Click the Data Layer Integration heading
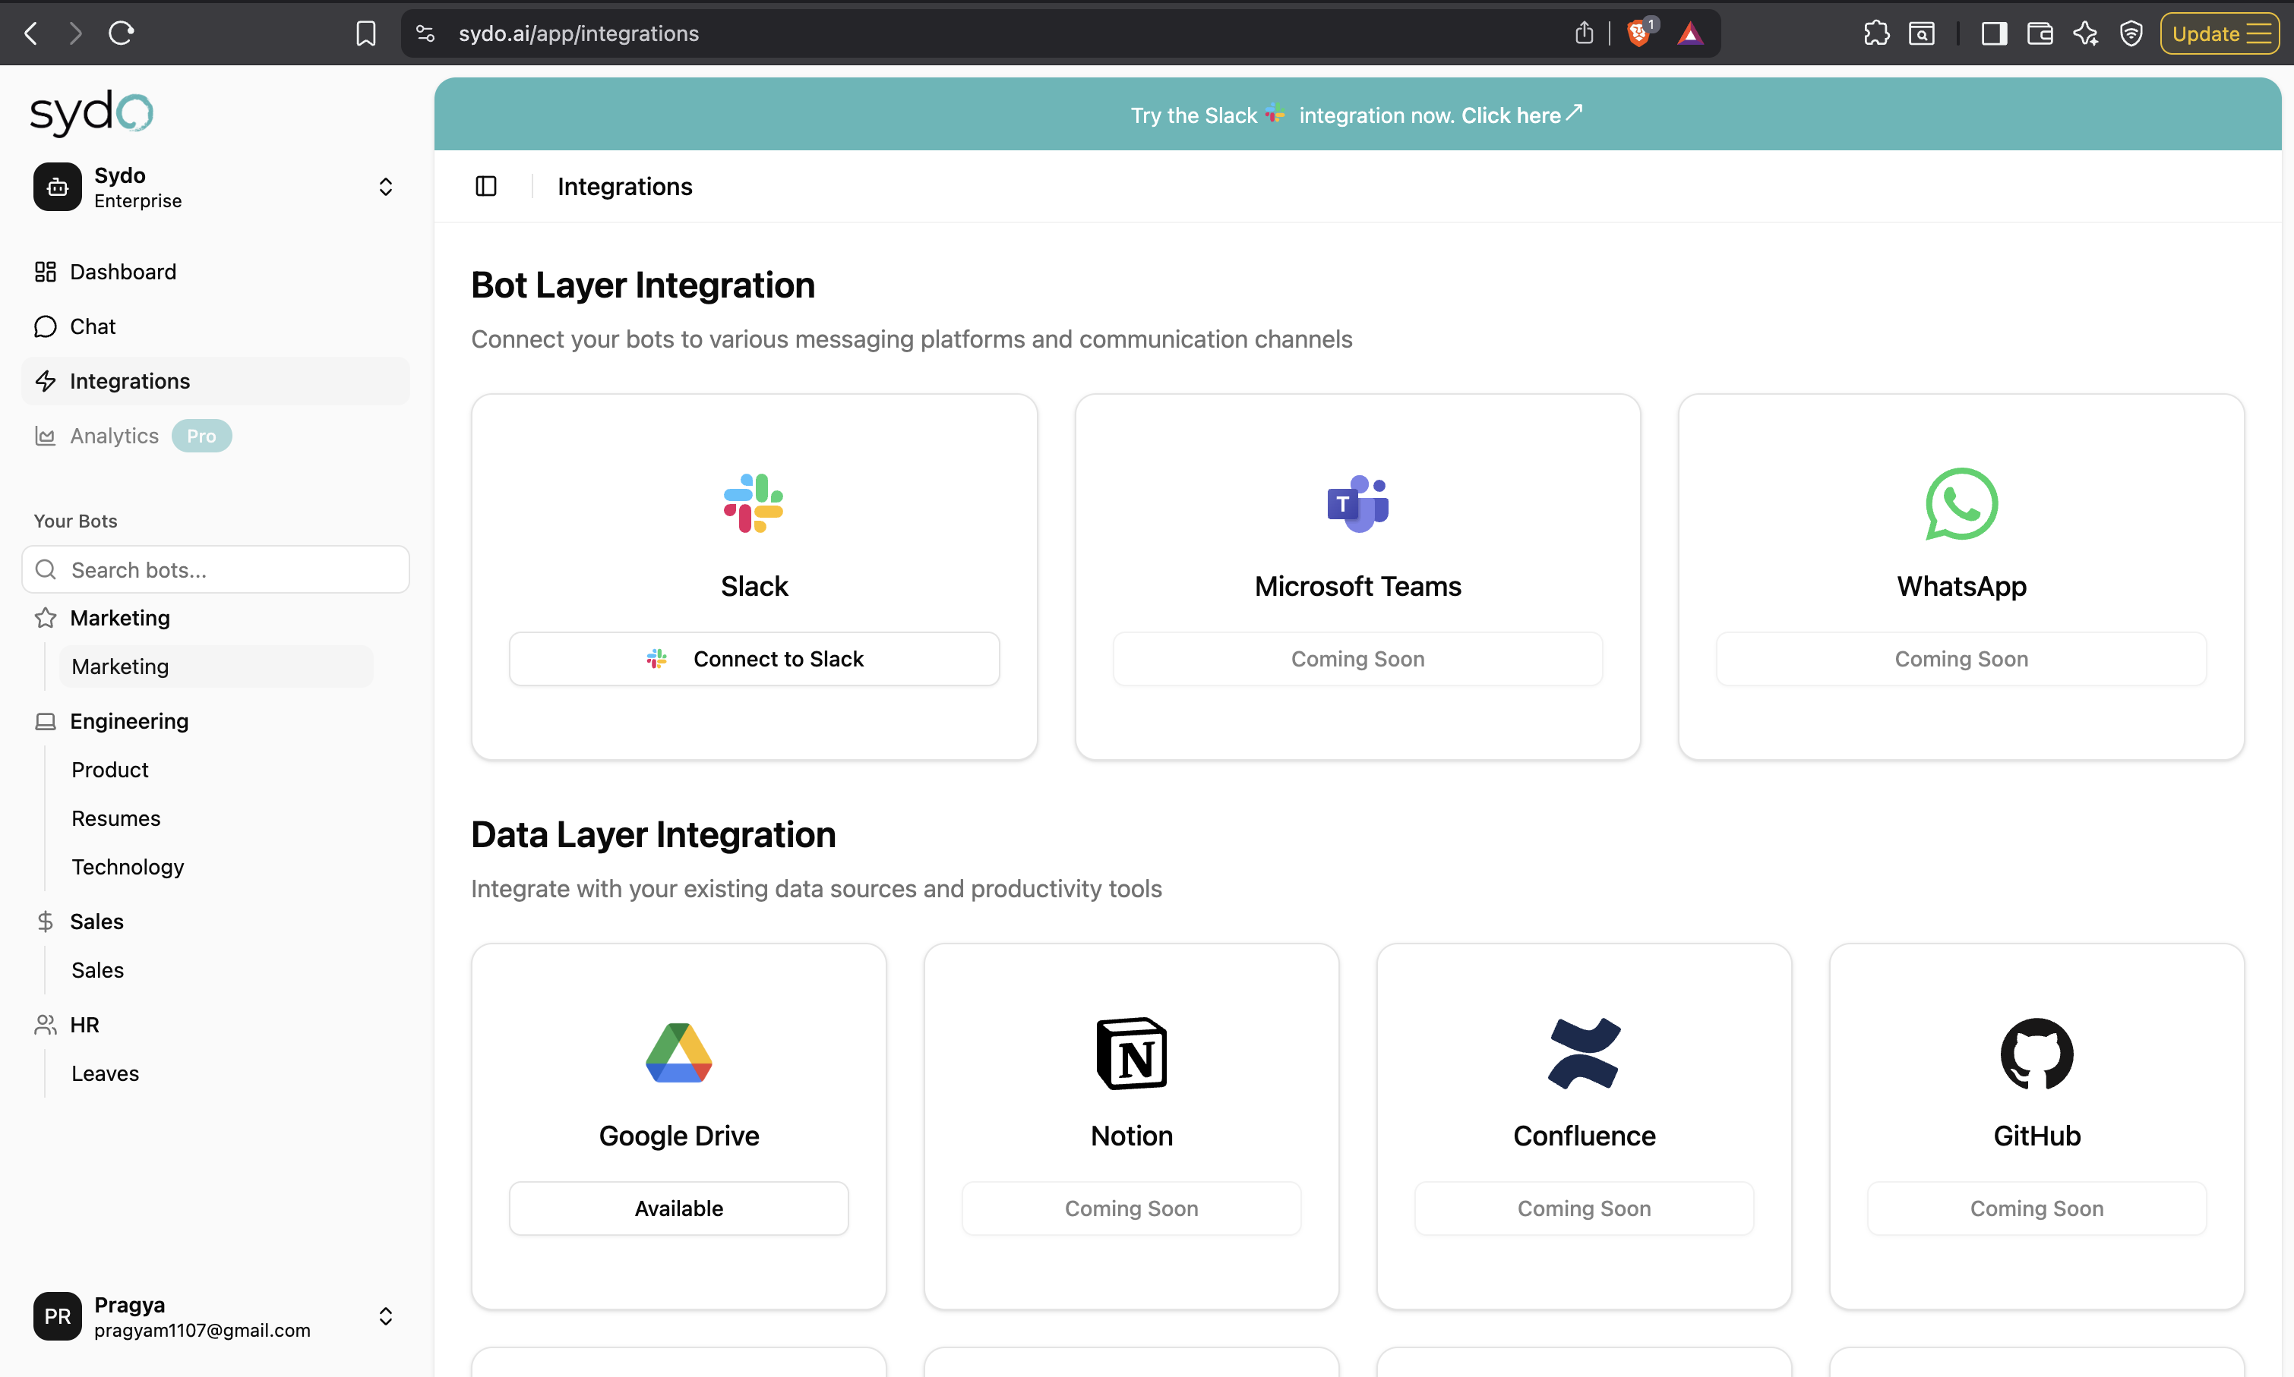The height and width of the screenshot is (1377, 2294). 653,834
